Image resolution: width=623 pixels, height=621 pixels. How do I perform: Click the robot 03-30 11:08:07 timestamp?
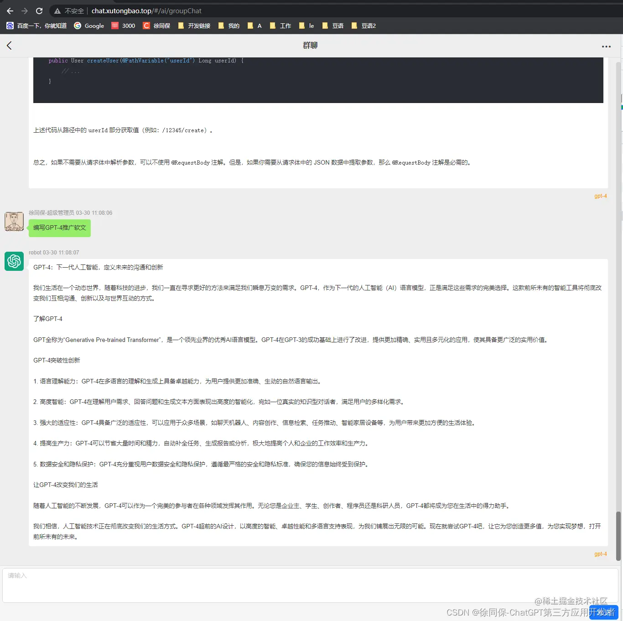tap(54, 253)
